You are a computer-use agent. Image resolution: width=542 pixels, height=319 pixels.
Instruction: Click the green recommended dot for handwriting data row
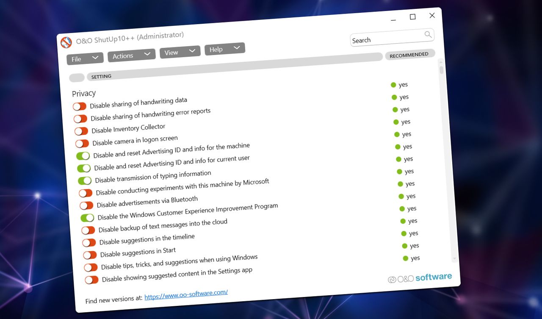[393, 85]
